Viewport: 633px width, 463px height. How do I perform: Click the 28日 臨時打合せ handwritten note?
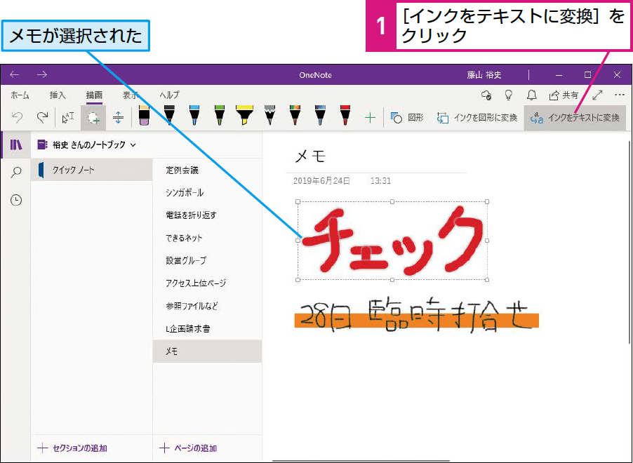(416, 316)
